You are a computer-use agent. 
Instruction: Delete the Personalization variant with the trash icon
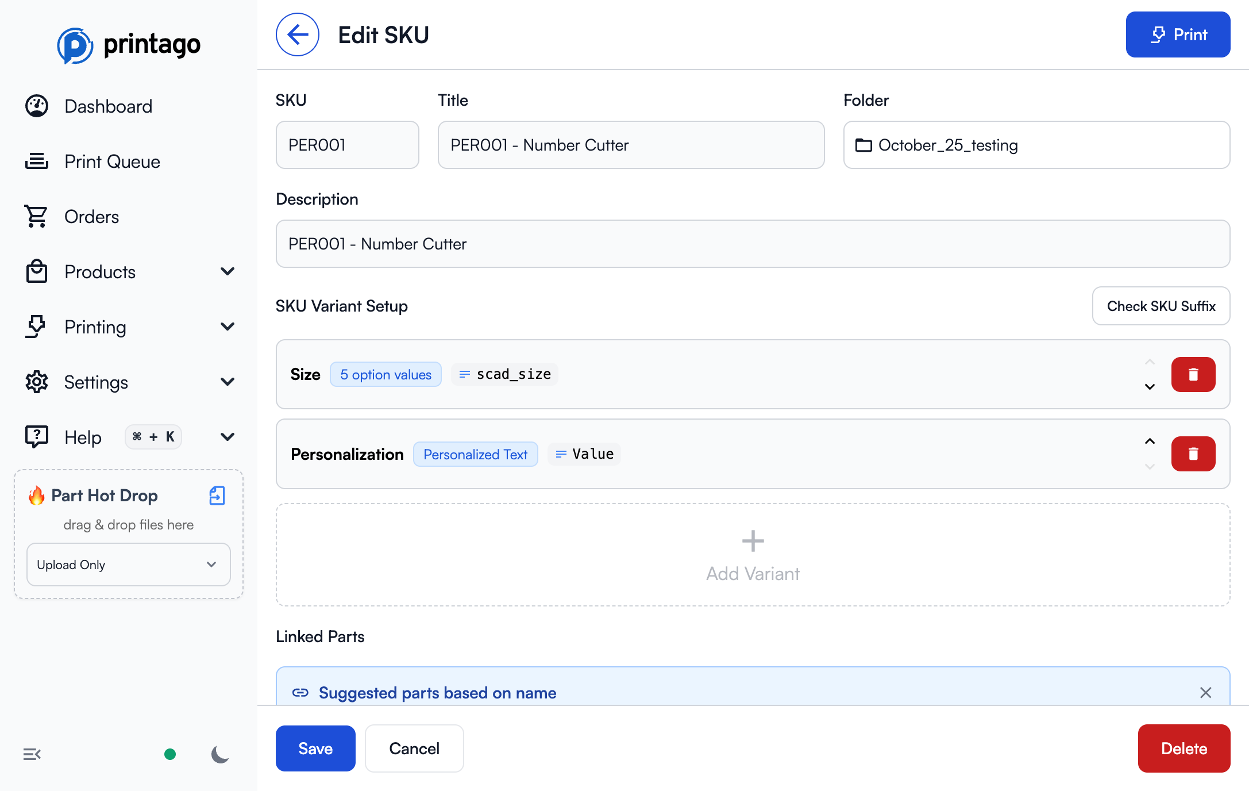[x=1193, y=454]
